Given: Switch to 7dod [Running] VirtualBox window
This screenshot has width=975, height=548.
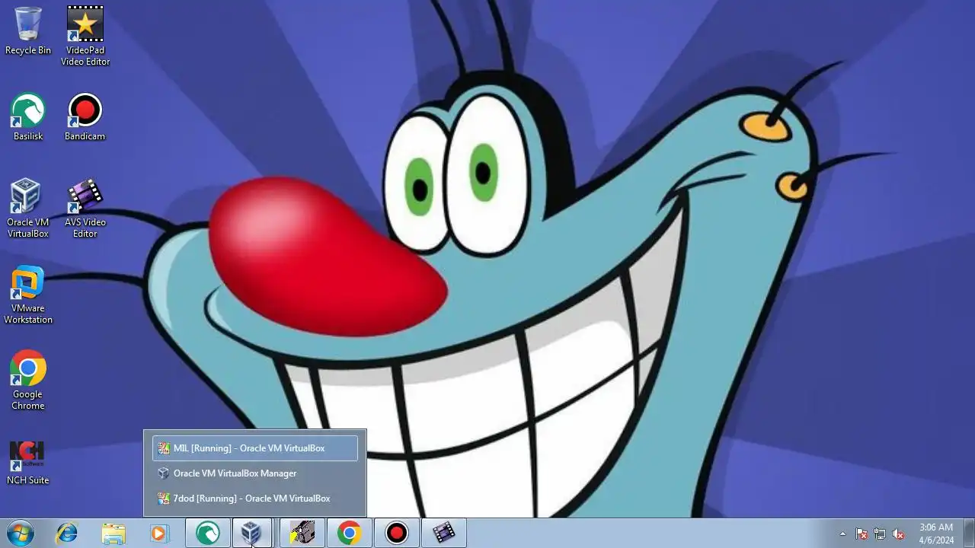Looking at the screenshot, I should click(255, 499).
